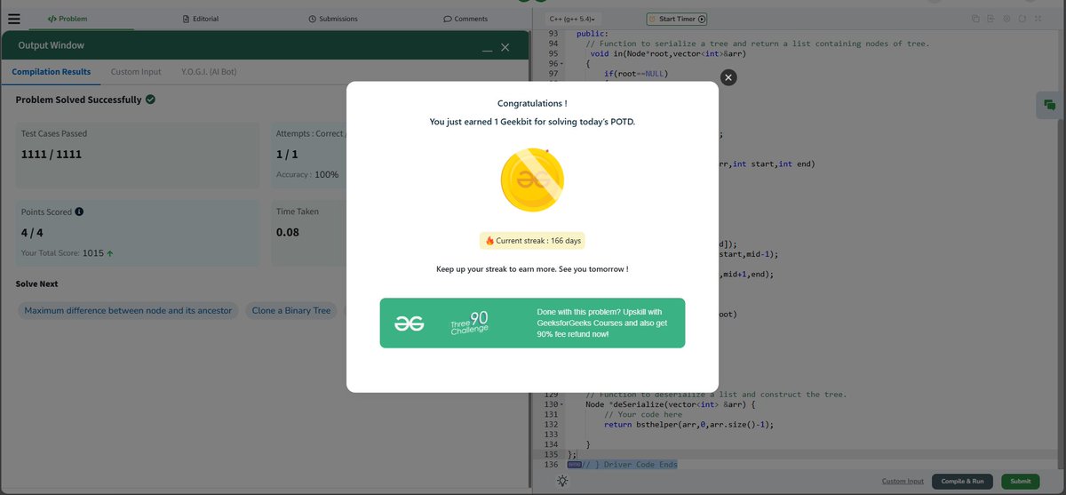1066x495 pixels.
Task: Click the Start Timer button
Action: 677,19
